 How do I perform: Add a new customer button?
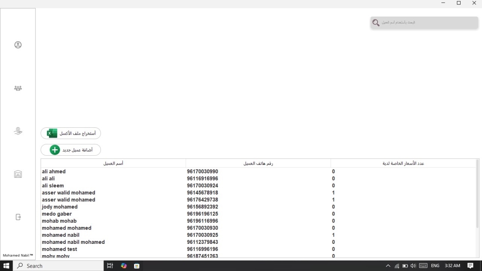[71, 150]
